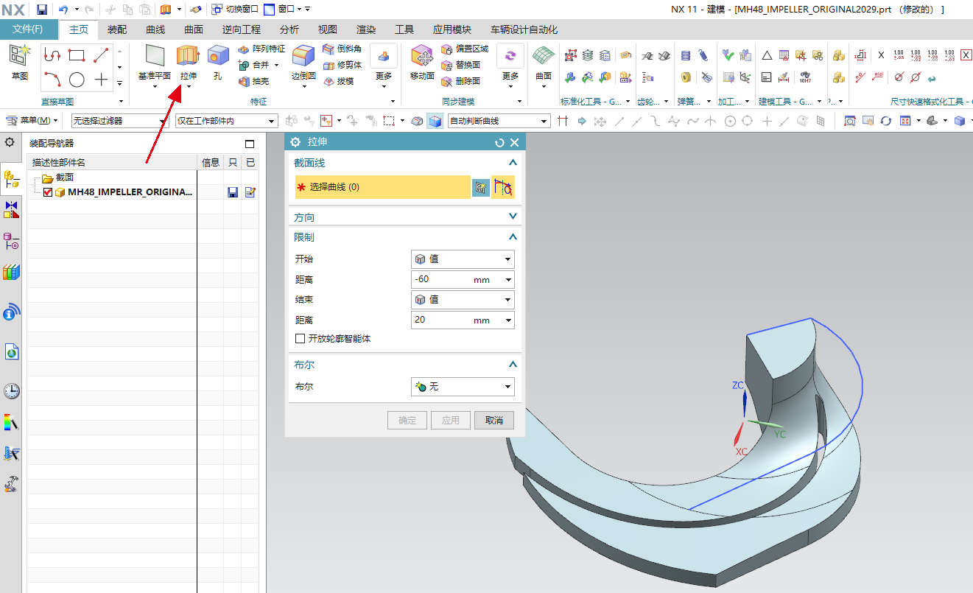Open the 文件(F) menu

(x=29, y=29)
